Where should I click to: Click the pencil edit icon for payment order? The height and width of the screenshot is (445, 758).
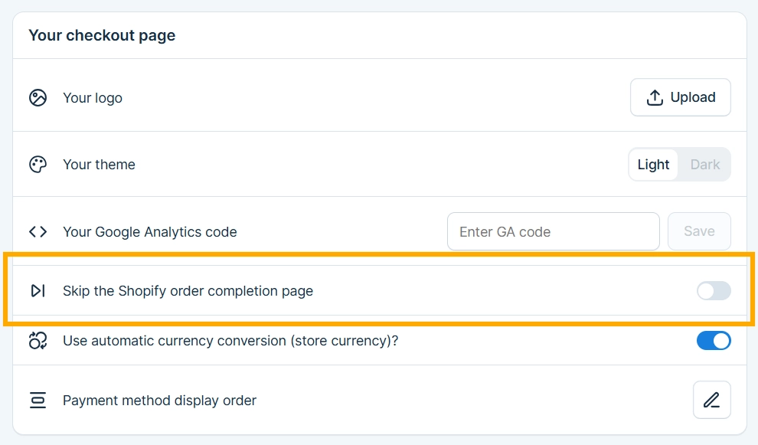pyautogui.click(x=711, y=400)
